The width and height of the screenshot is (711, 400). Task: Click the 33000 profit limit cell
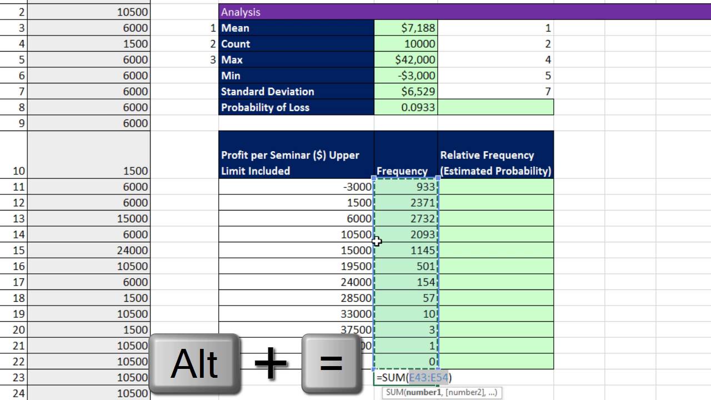(x=297, y=314)
